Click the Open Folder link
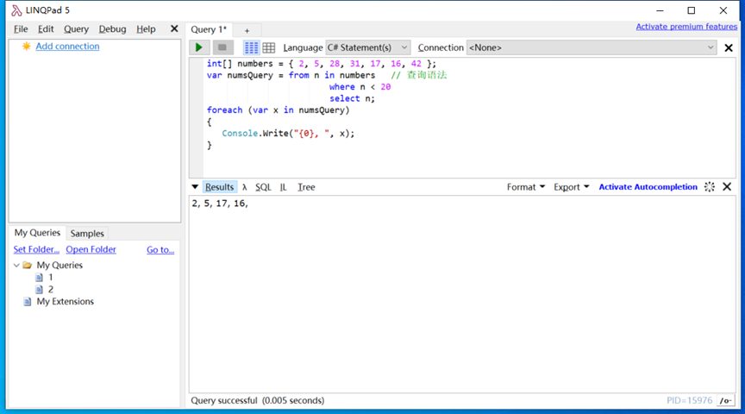This screenshot has height=414, width=745. [x=91, y=249]
